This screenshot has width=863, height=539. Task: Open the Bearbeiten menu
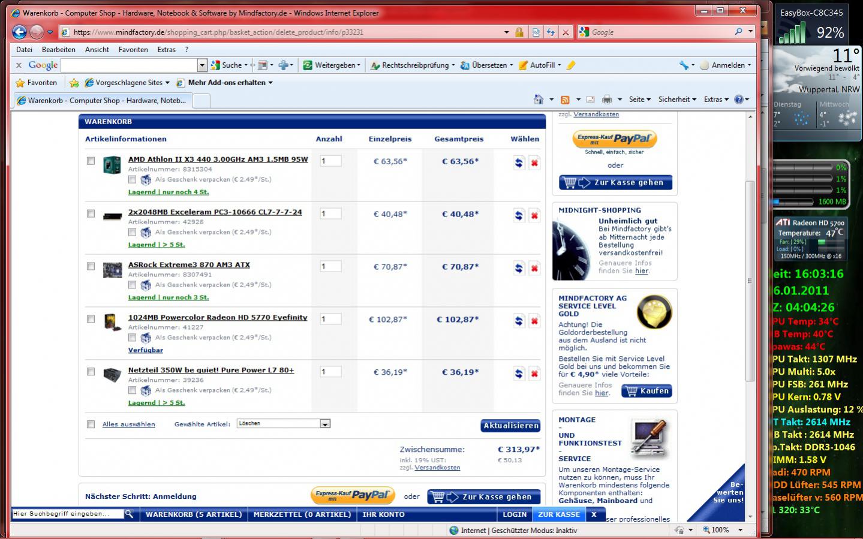coord(59,50)
